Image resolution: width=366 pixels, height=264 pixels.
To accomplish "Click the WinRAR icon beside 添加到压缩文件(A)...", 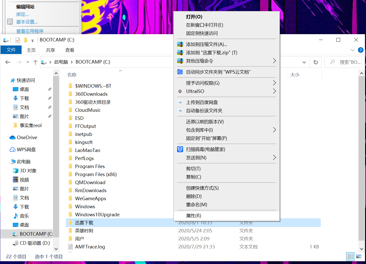I will point(180,44).
